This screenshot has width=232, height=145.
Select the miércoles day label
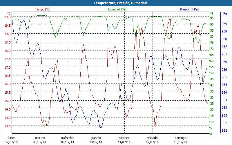coord(68,138)
